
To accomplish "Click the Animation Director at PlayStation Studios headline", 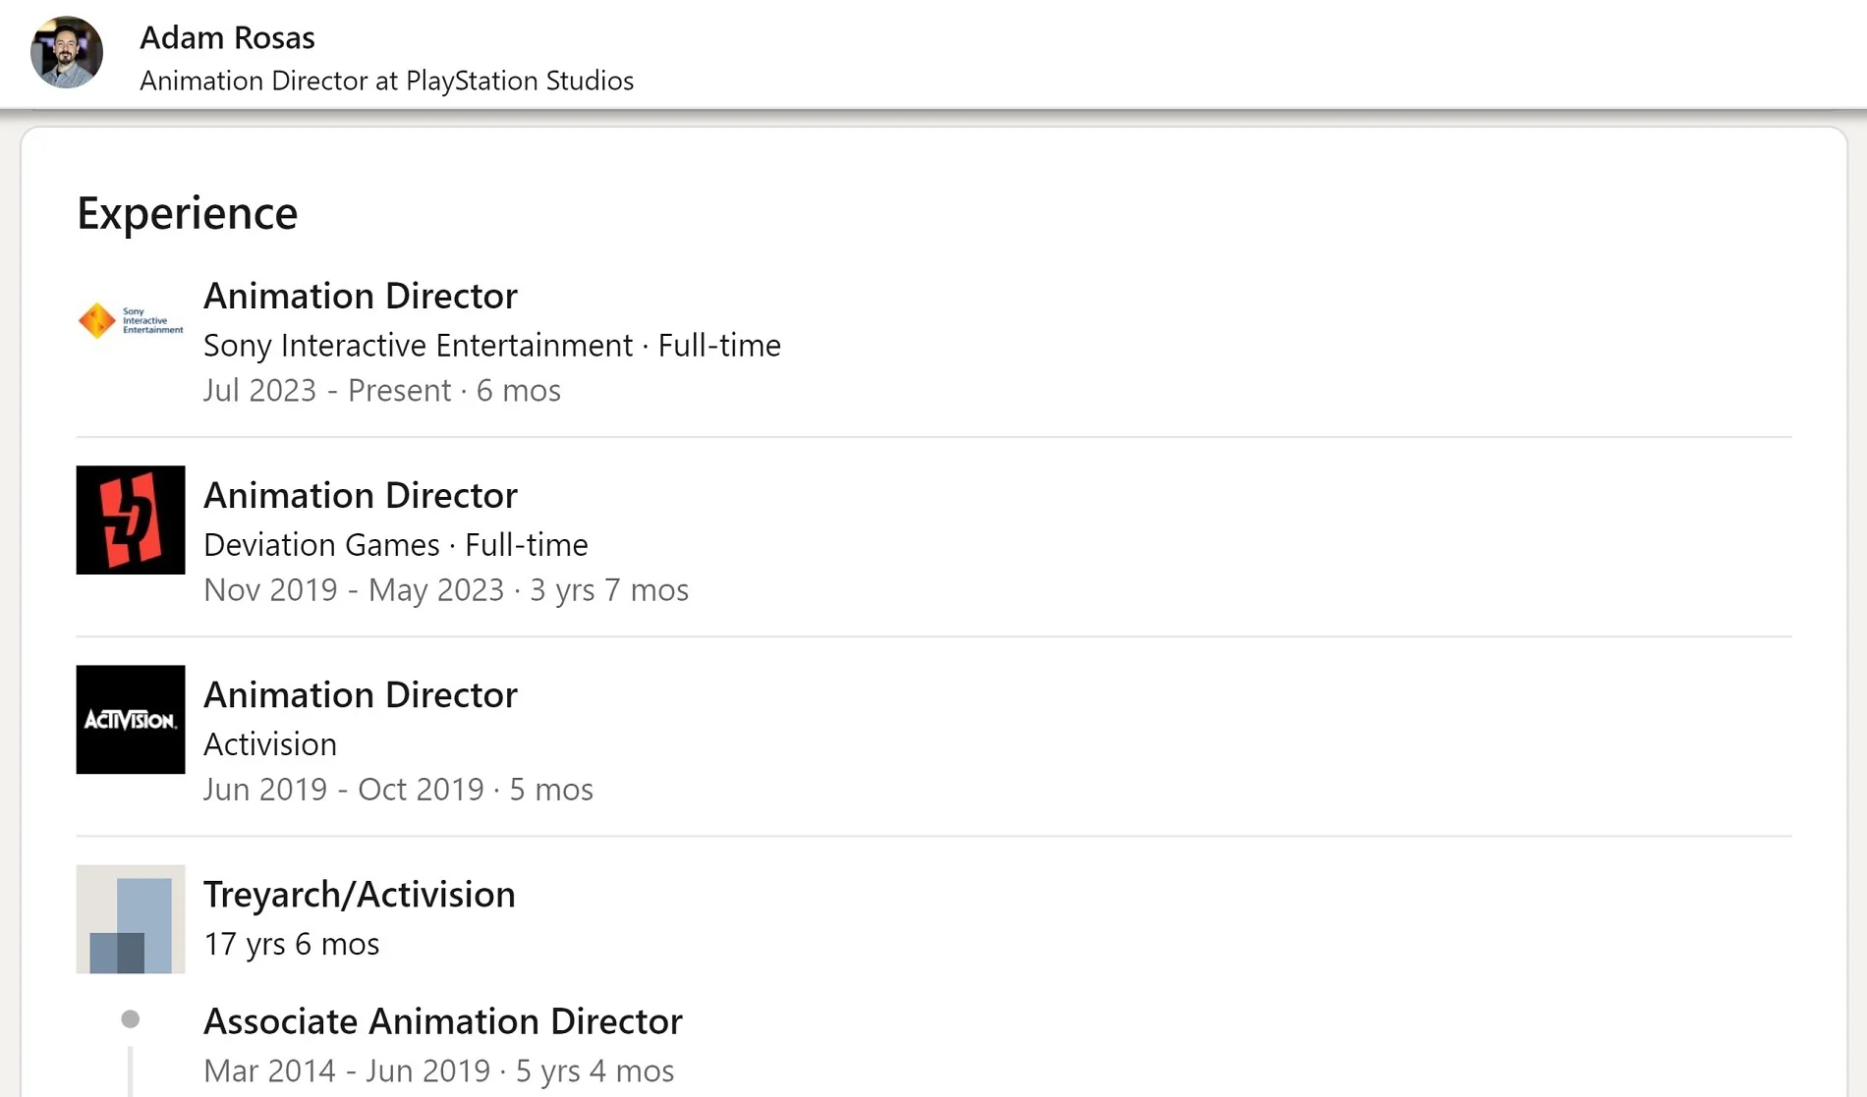I will 386,81.
